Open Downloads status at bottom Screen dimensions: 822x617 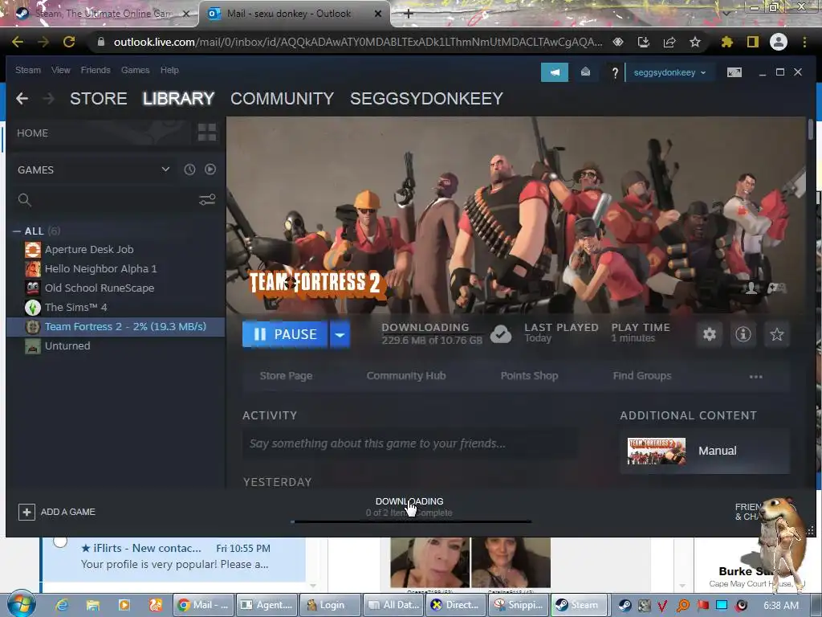pos(409,507)
